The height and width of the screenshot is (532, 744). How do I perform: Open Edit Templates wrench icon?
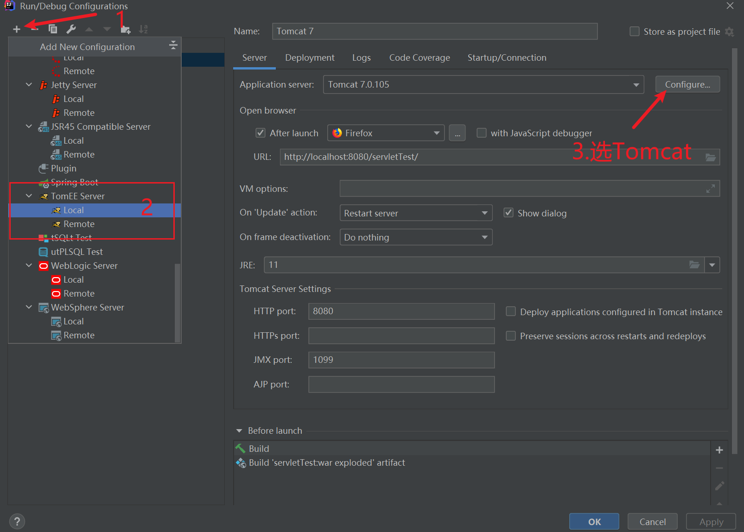point(71,29)
